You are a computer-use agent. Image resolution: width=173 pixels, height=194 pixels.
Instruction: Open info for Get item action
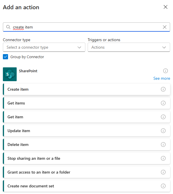pos(163,117)
